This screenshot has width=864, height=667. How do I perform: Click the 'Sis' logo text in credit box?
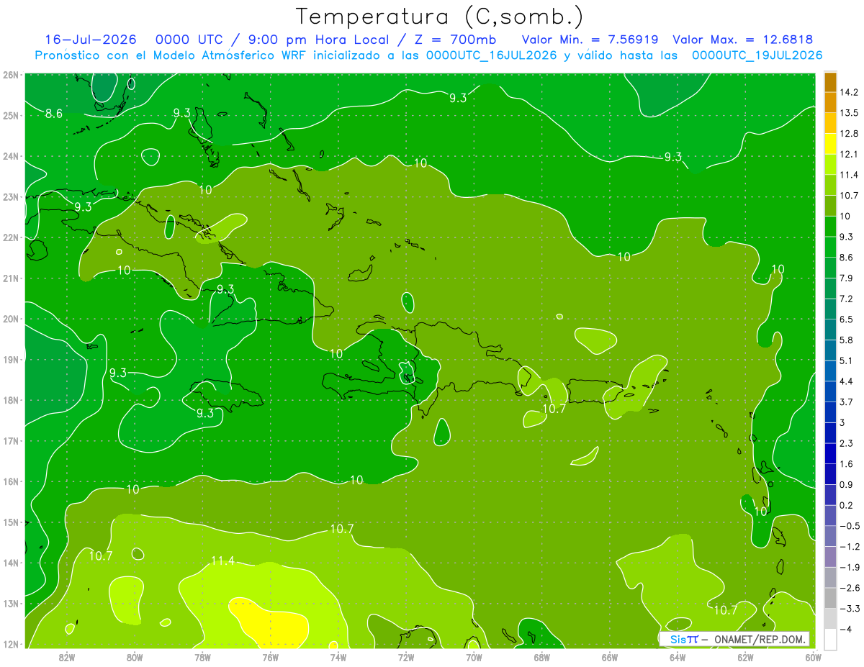pos(677,639)
